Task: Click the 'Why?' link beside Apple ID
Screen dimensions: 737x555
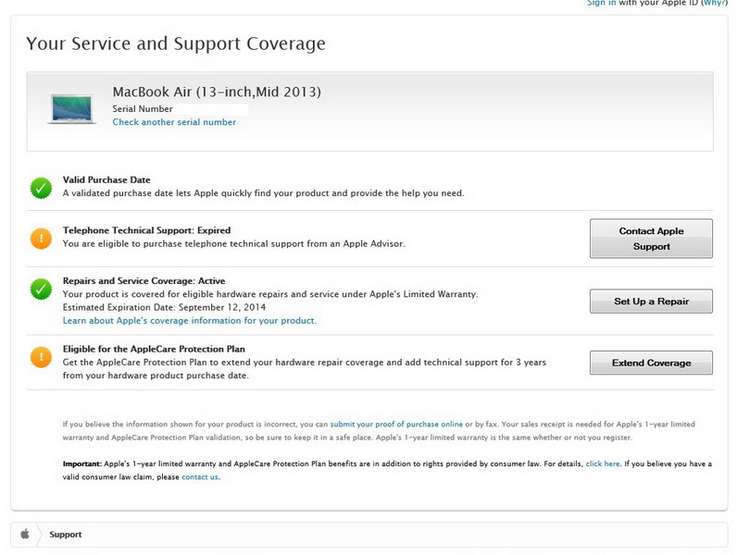Action: coord(714,4)
